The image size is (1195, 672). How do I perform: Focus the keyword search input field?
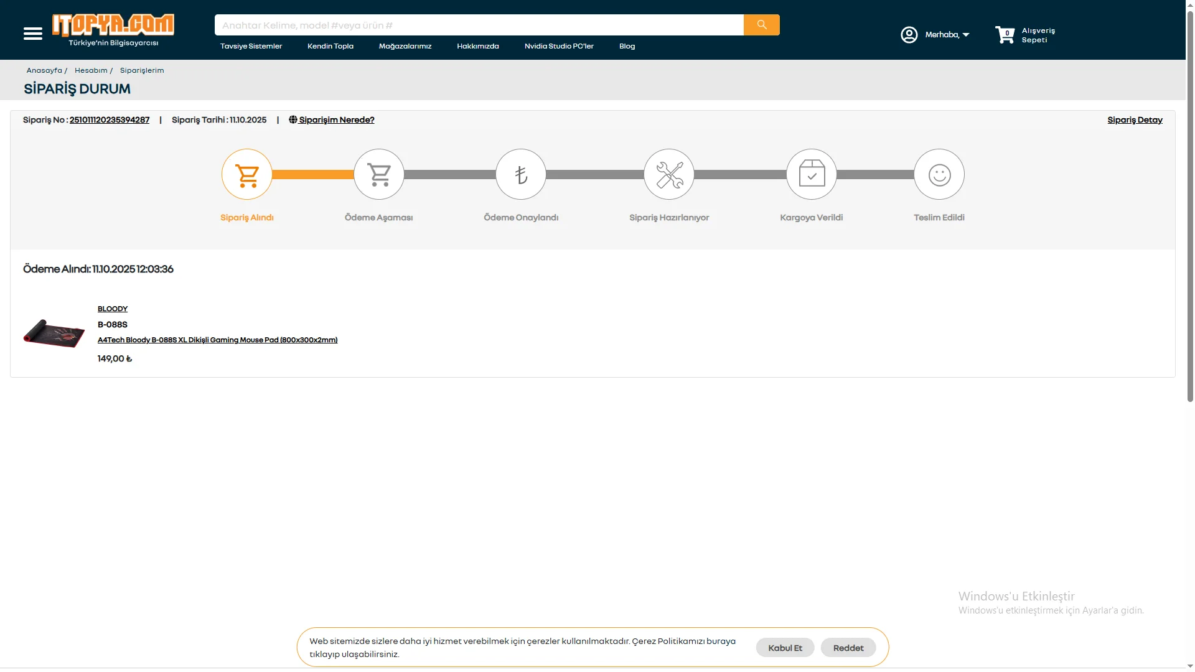click(x=479, y=26)
